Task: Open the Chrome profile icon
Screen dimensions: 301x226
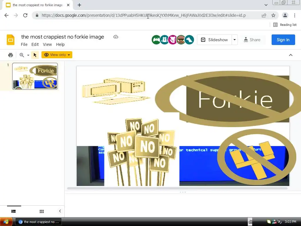Action: click(285, 15)
